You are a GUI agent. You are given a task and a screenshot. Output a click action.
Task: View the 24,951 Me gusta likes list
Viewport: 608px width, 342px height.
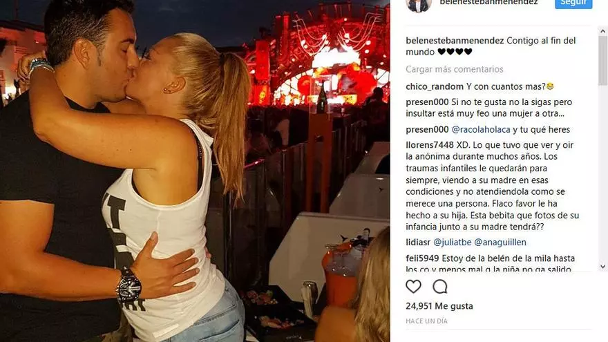439,306
